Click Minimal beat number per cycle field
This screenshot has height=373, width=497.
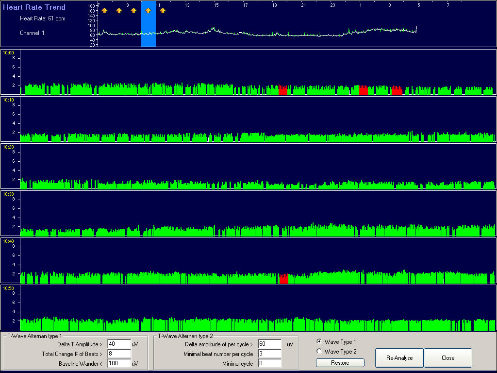269,354
